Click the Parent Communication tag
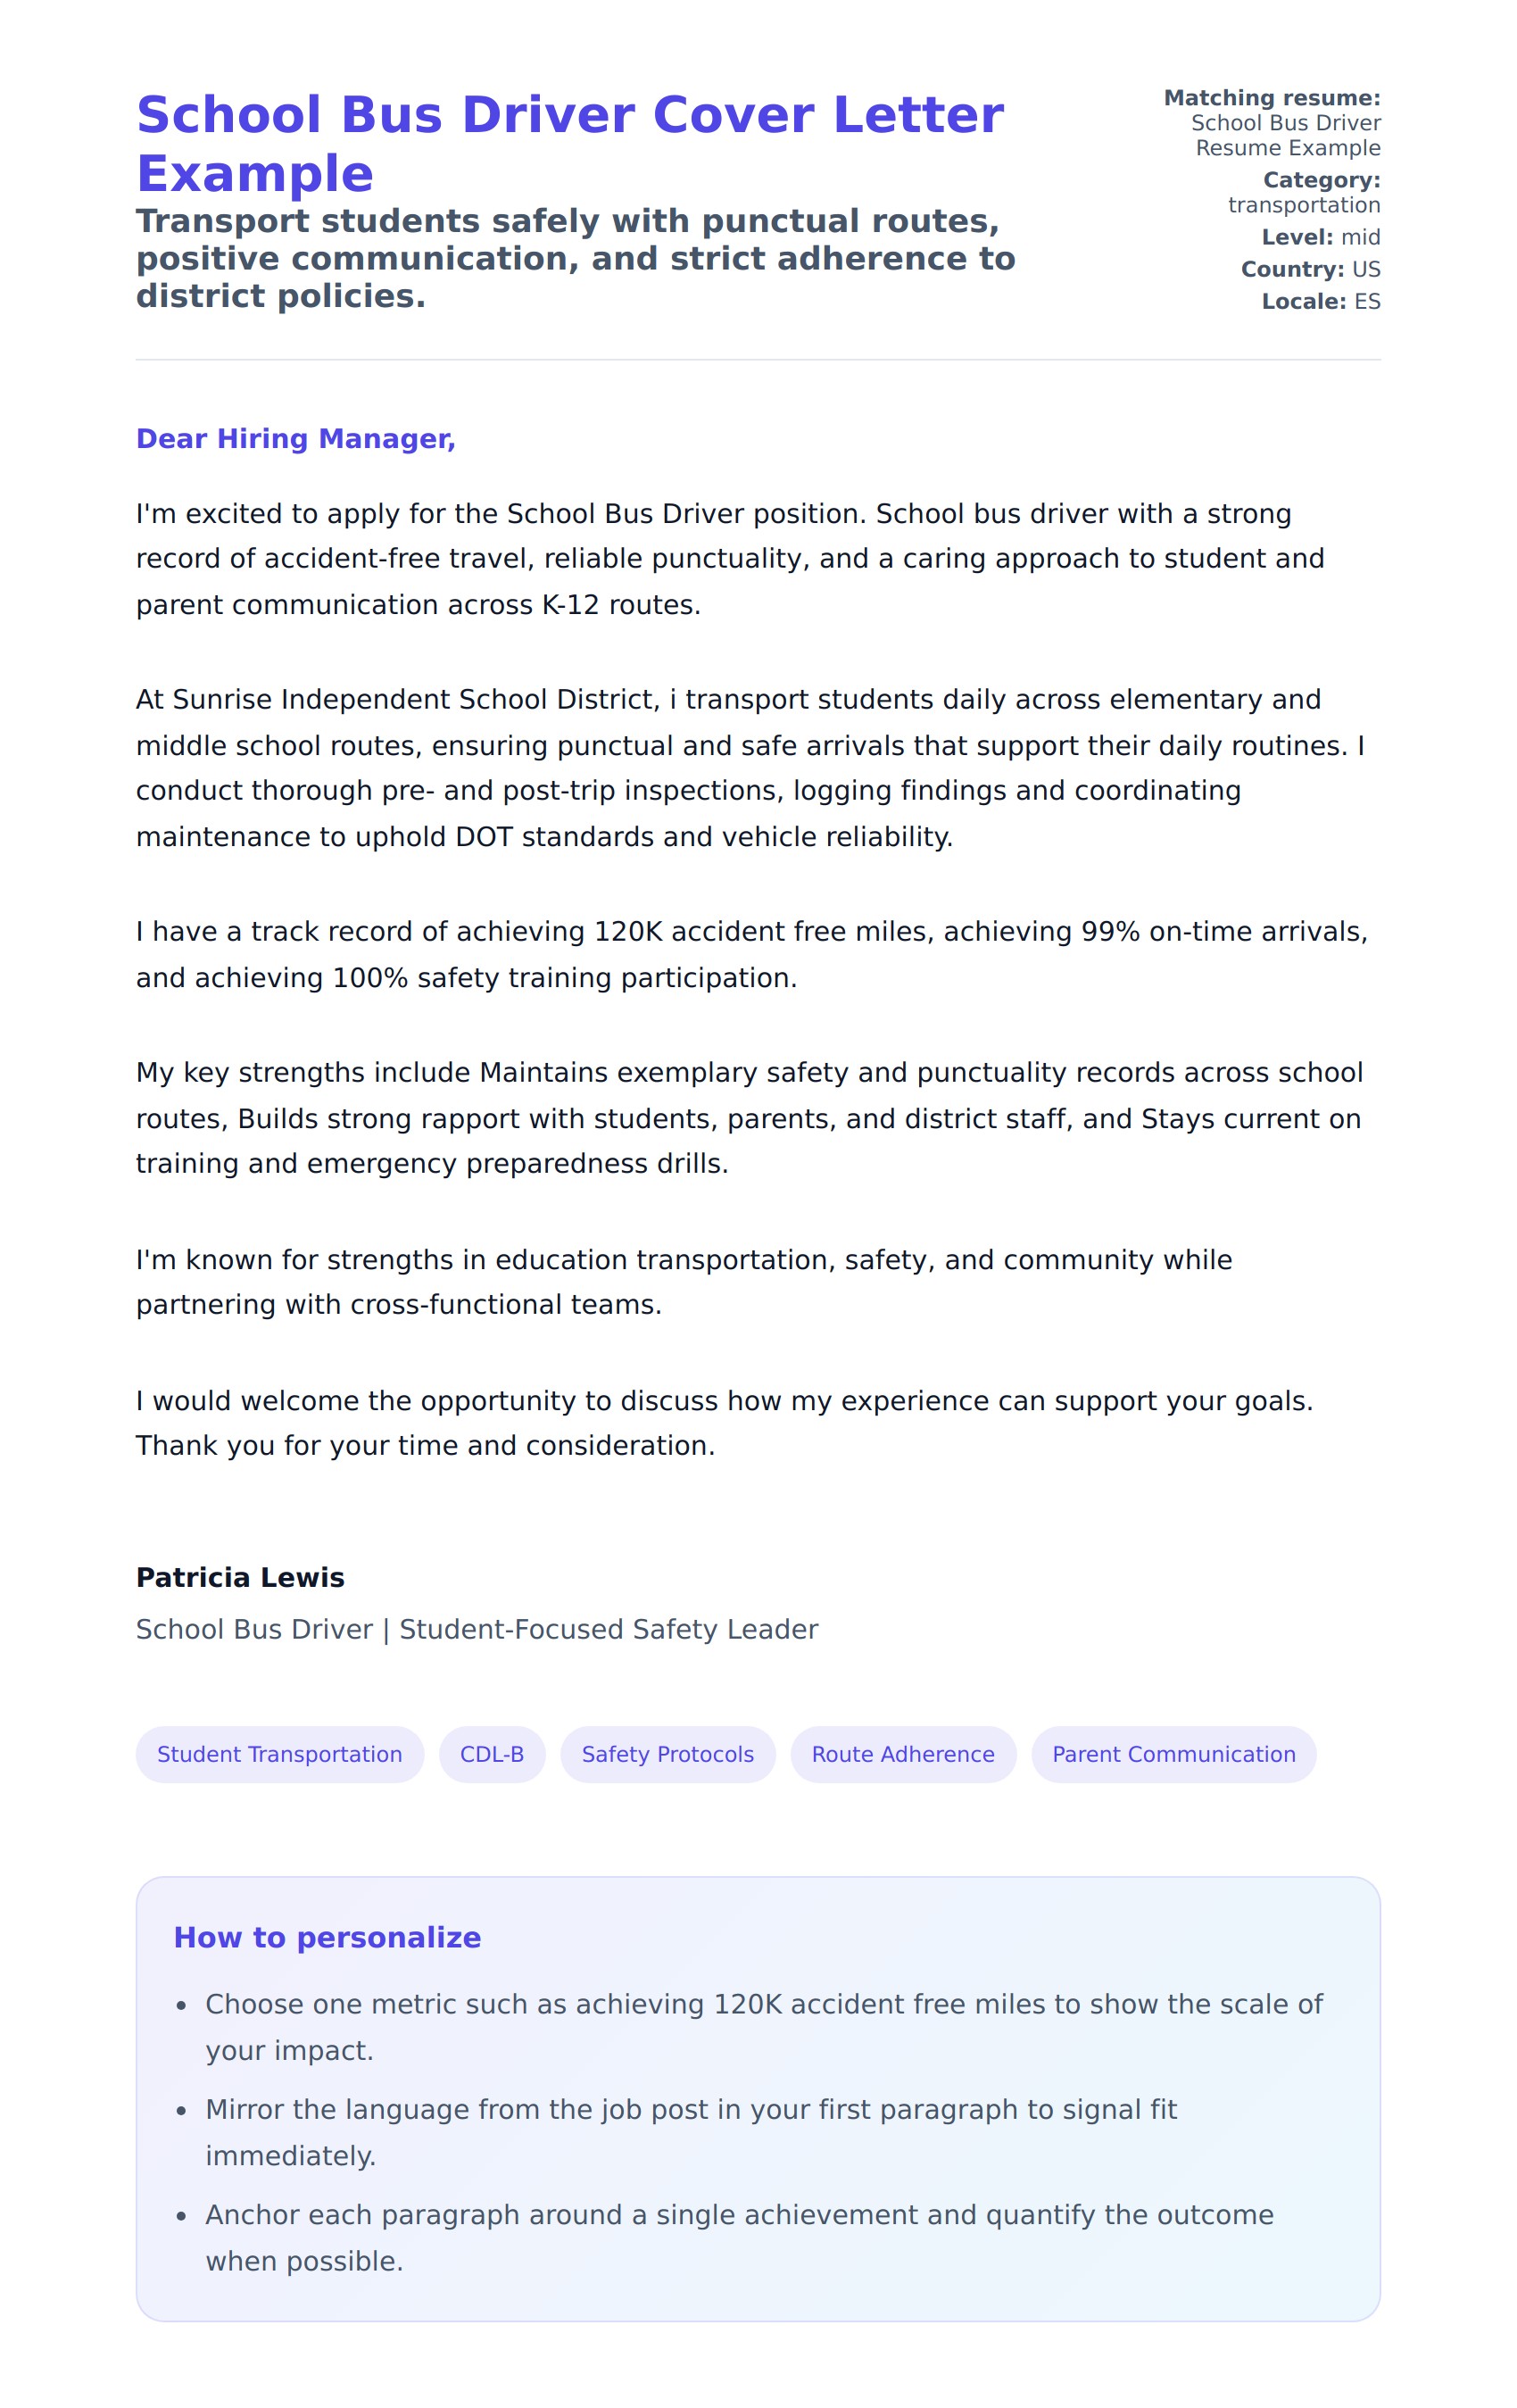Viewport: 1517px width, 2408px height. pos(1173,1754)
